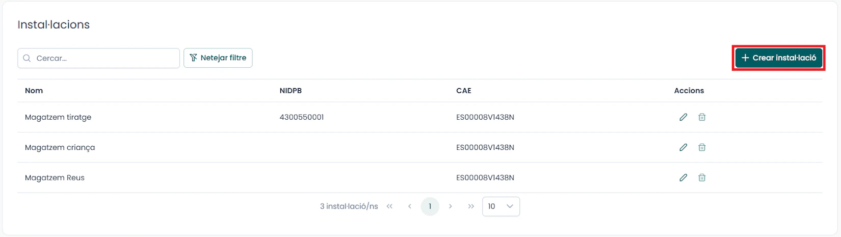841x237 pixels.
Task: Click pencil icon for Magatzem criança
Action: coord(683,147)
